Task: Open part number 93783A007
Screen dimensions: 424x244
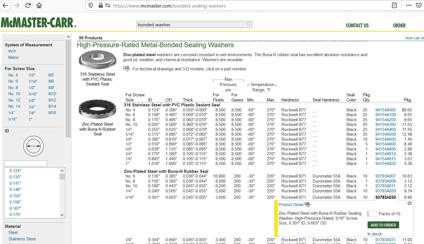Action: (385, 176)
